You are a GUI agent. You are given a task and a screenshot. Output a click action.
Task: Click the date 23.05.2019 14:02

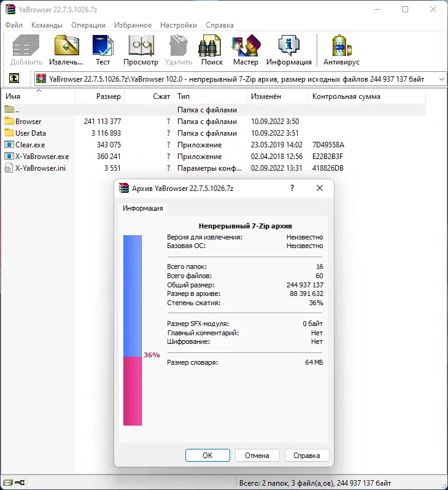(277, 145)
